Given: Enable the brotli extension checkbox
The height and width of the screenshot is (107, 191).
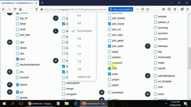Looking at the screenshot, I should [x=18, y=29].
